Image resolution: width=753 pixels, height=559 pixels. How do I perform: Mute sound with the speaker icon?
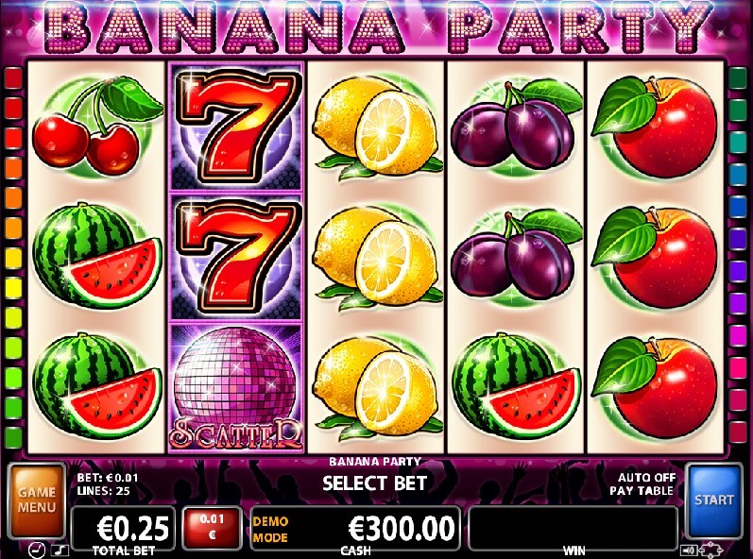[x=689, y=550]
